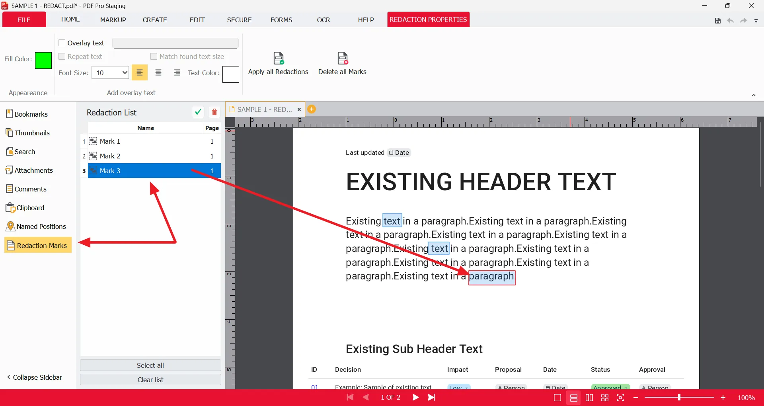Toggle Repeat text checkbox
Viewport: 764px width, 406px height.
[62, 57]
